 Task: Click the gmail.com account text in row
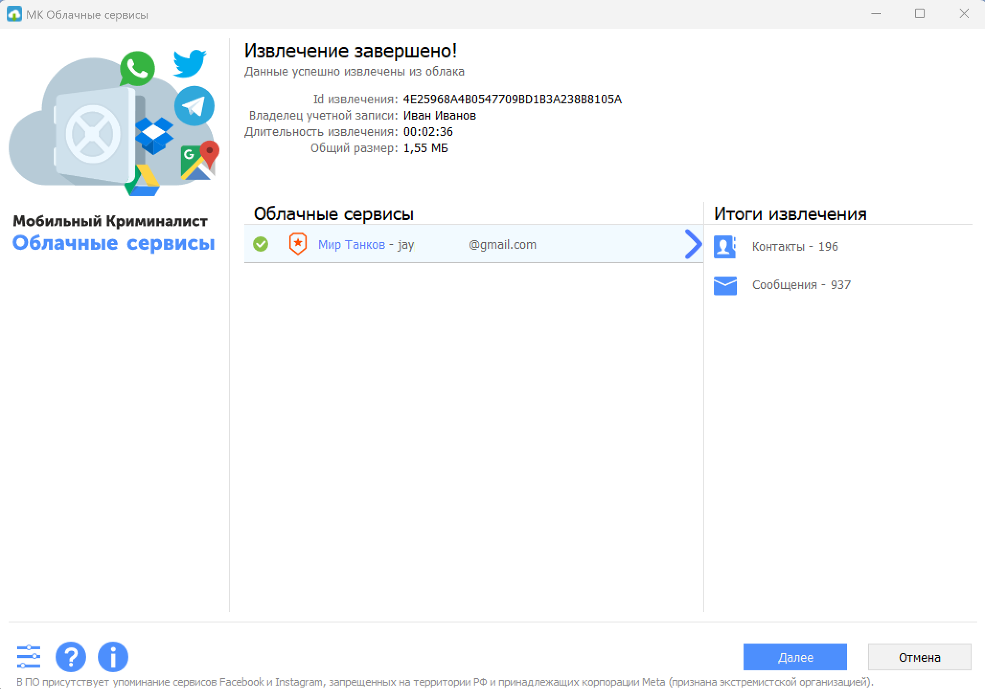click(x=502, y=244)
